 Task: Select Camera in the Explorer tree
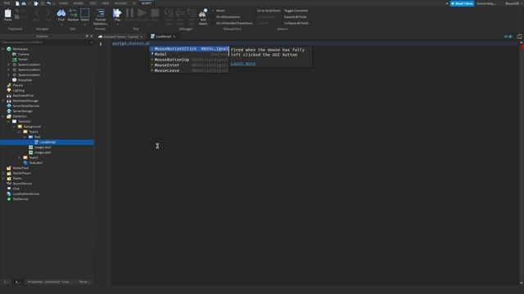click(x=24, y=54)
